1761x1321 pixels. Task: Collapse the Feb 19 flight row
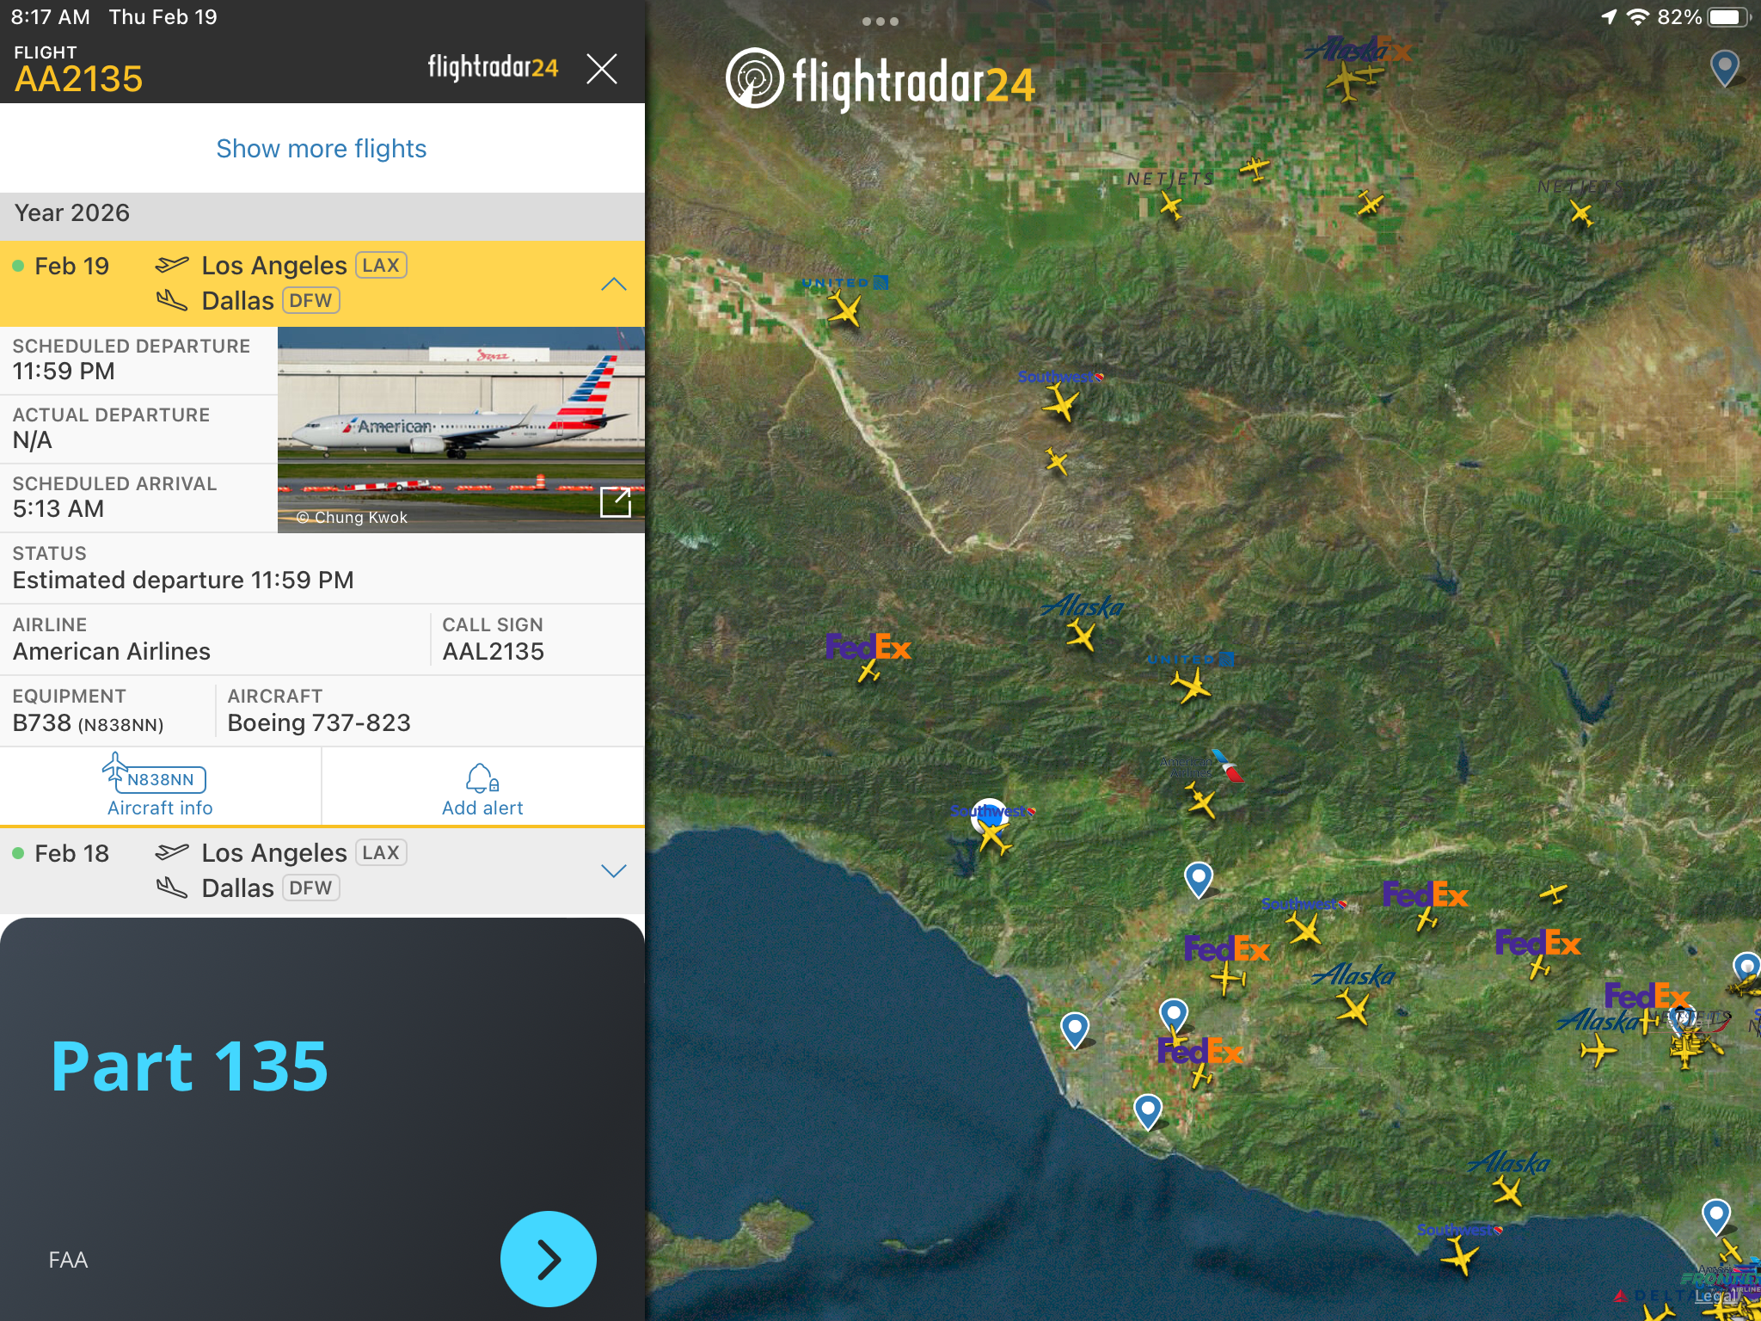(613, 284)
